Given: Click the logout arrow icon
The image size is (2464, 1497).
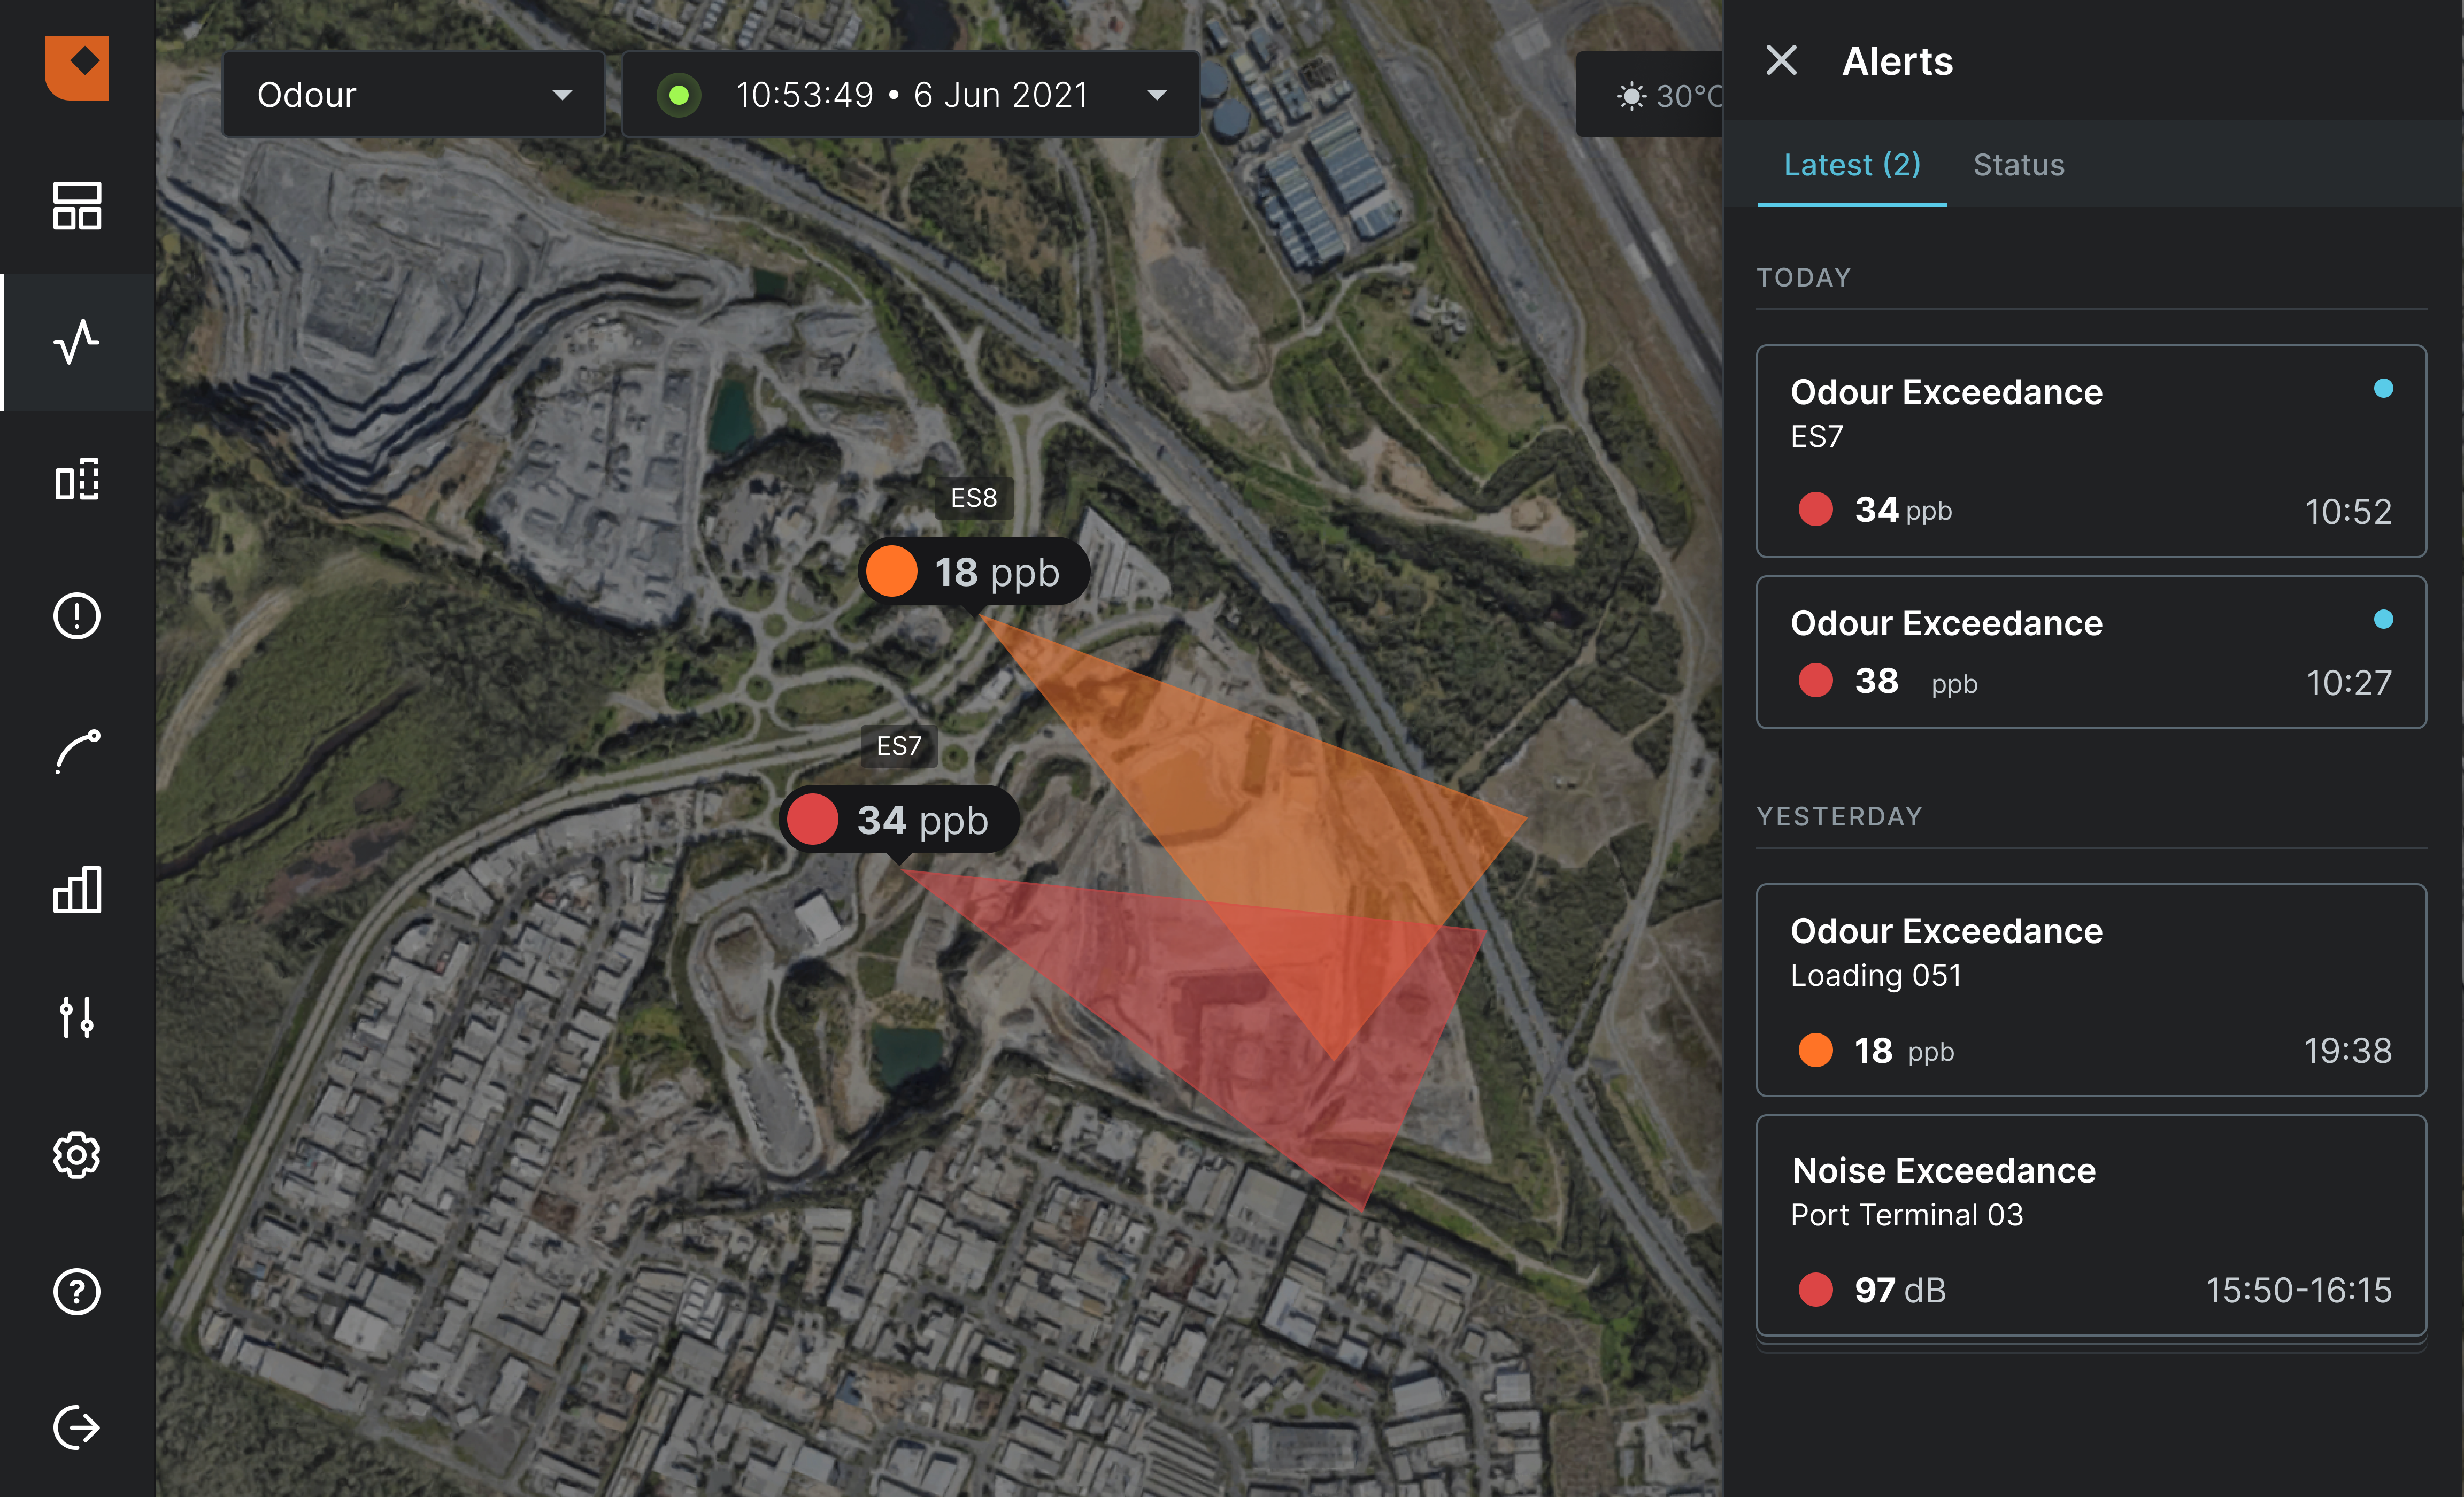Looking at the screenshot, I should click(77, 1427).
